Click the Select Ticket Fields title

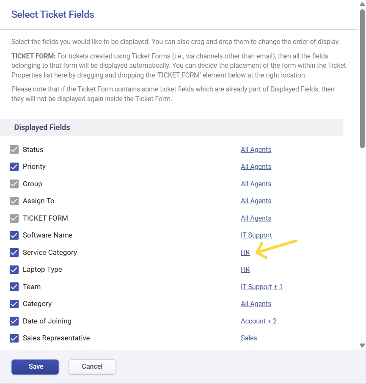point(52,14)
